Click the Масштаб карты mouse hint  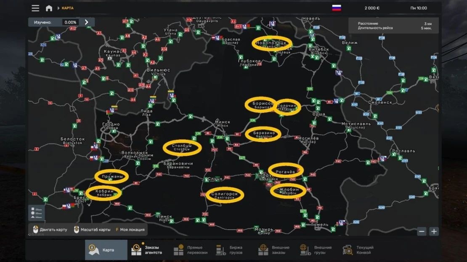click(x=92, y=230)
